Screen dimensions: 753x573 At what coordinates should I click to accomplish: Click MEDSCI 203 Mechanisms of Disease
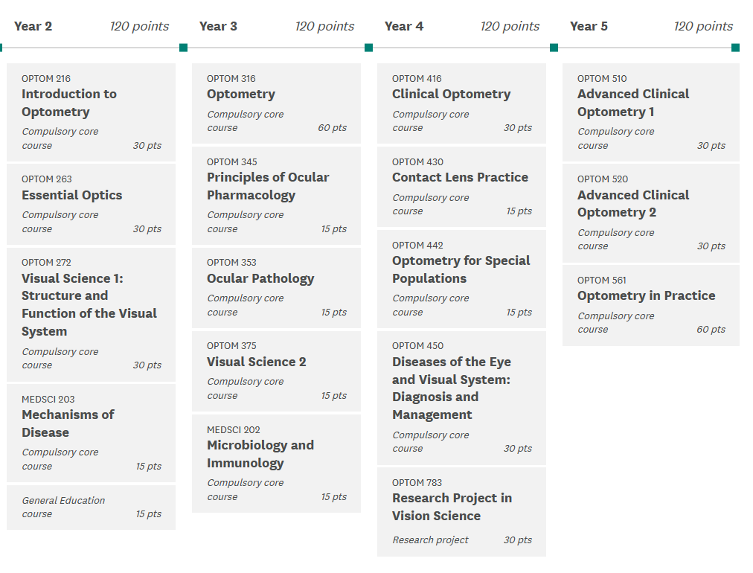click(91, 432)
